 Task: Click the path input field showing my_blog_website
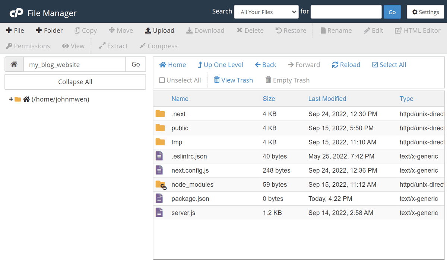coord(74,64)
